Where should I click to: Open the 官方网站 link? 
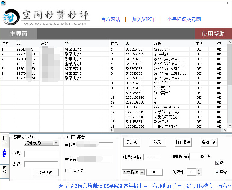tap(110, 20)
